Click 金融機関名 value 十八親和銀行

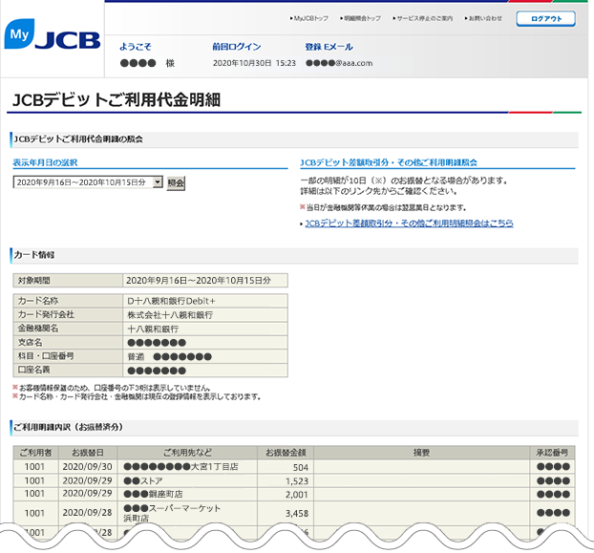tap(153, 329)
